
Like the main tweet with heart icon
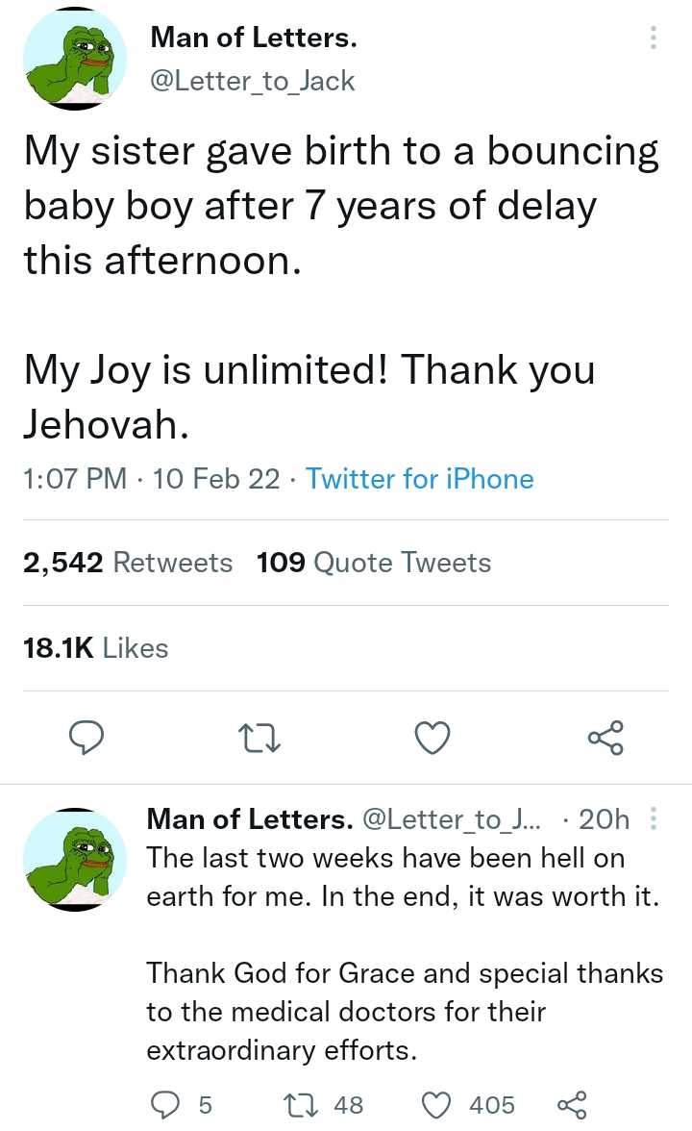[432, 738]
